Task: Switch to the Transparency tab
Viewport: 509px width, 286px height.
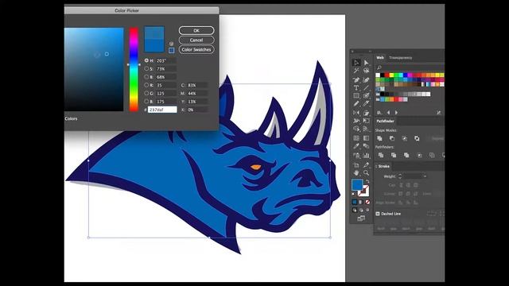Action: pyautogui.click(x=400, y=58)
